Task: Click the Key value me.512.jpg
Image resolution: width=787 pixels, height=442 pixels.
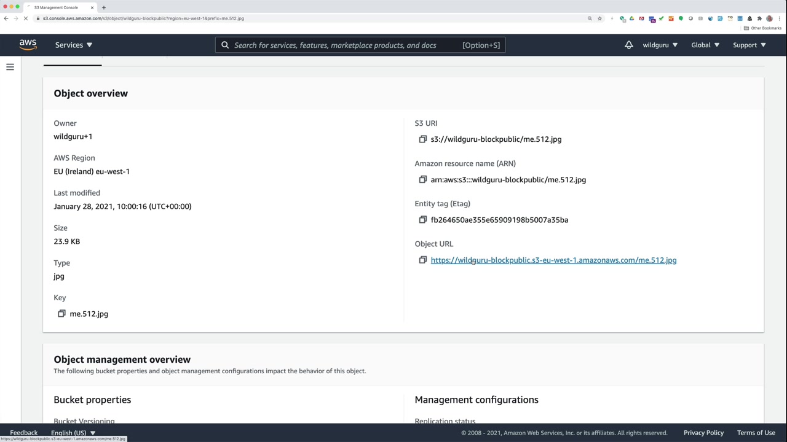Action: pos(89,314)
